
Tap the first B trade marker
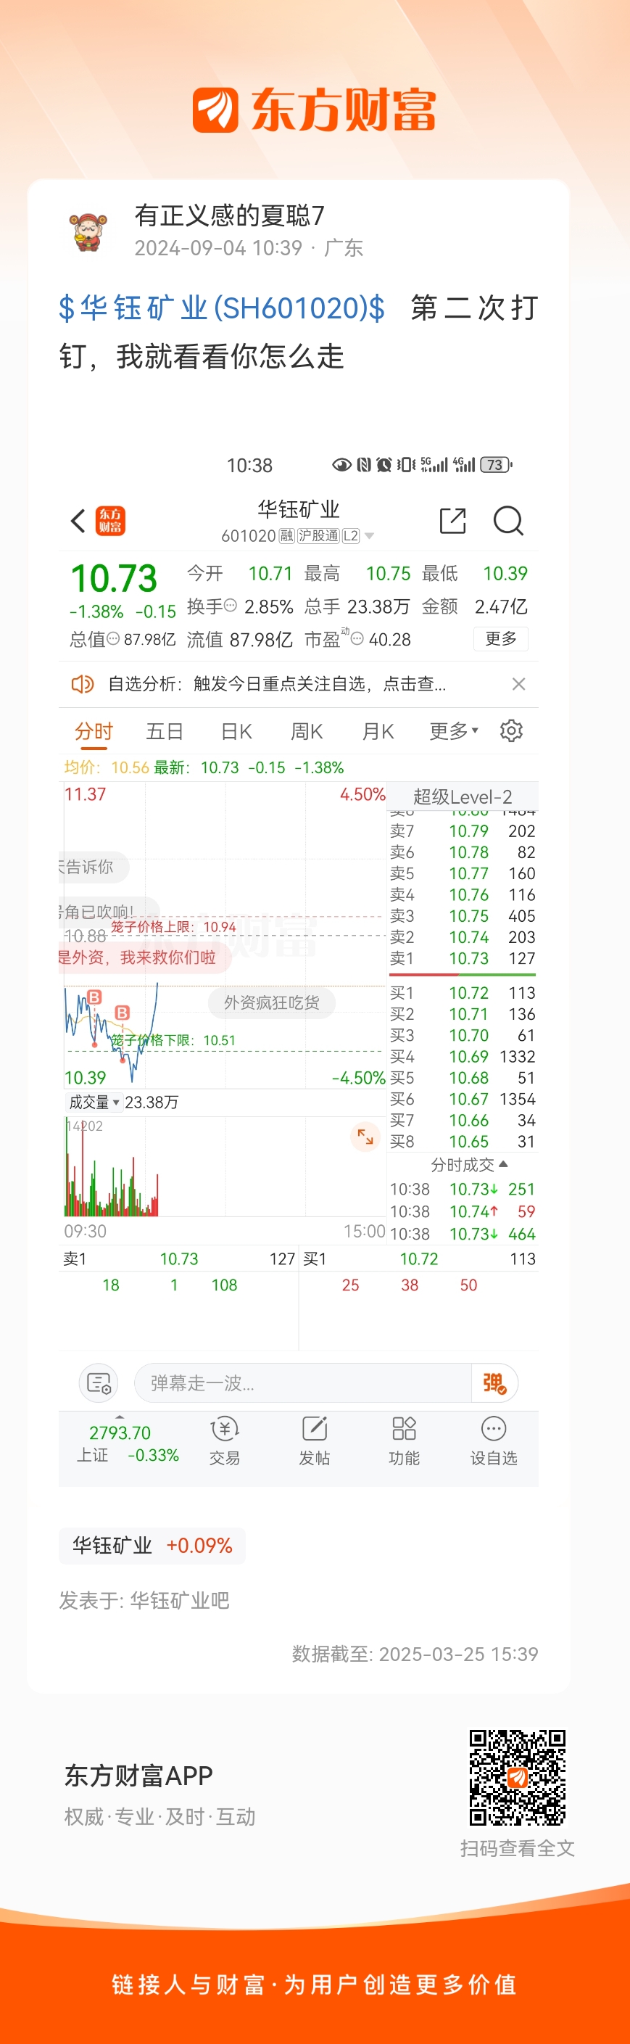tap(94, 997)
